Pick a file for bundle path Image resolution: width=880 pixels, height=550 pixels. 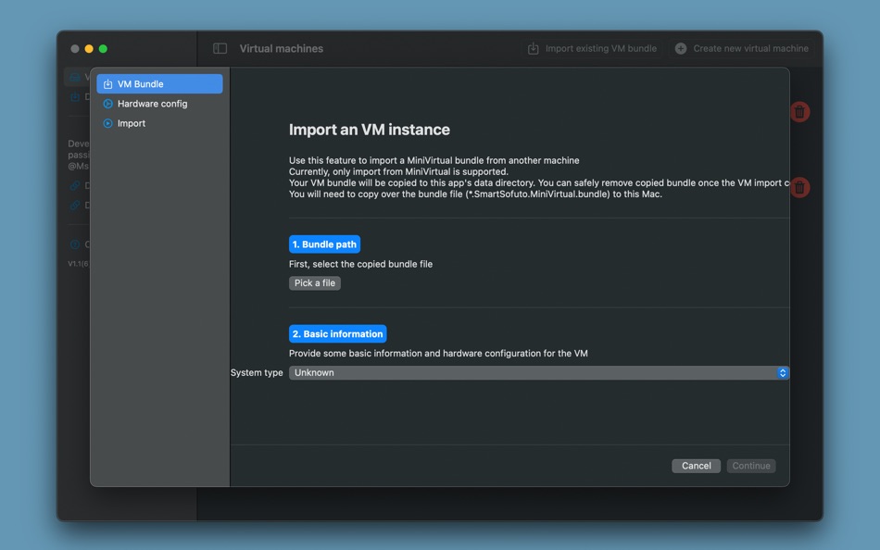[315, 282]
